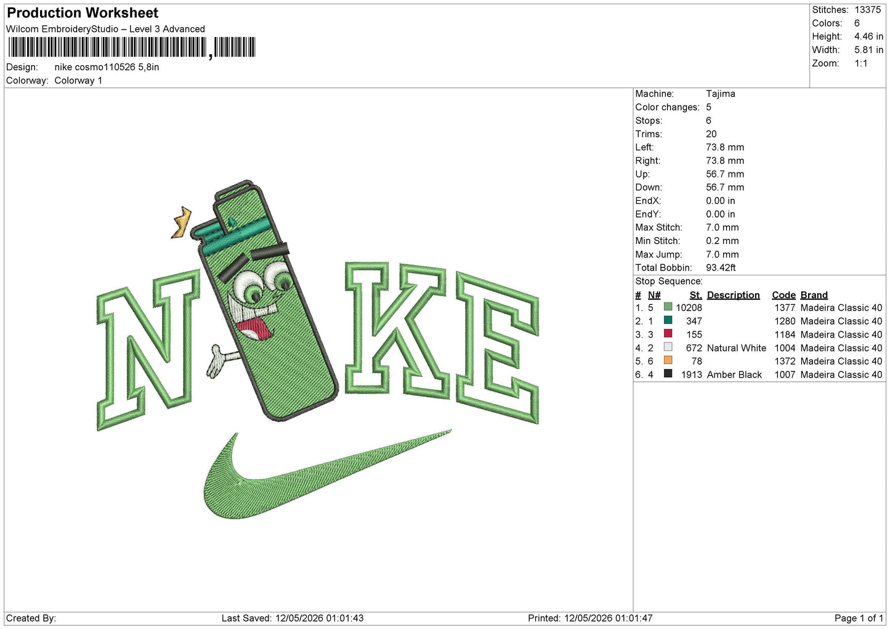Click thread code 1372
The height and width of the screenshot is (629, 890).
[x=785, y=362]
